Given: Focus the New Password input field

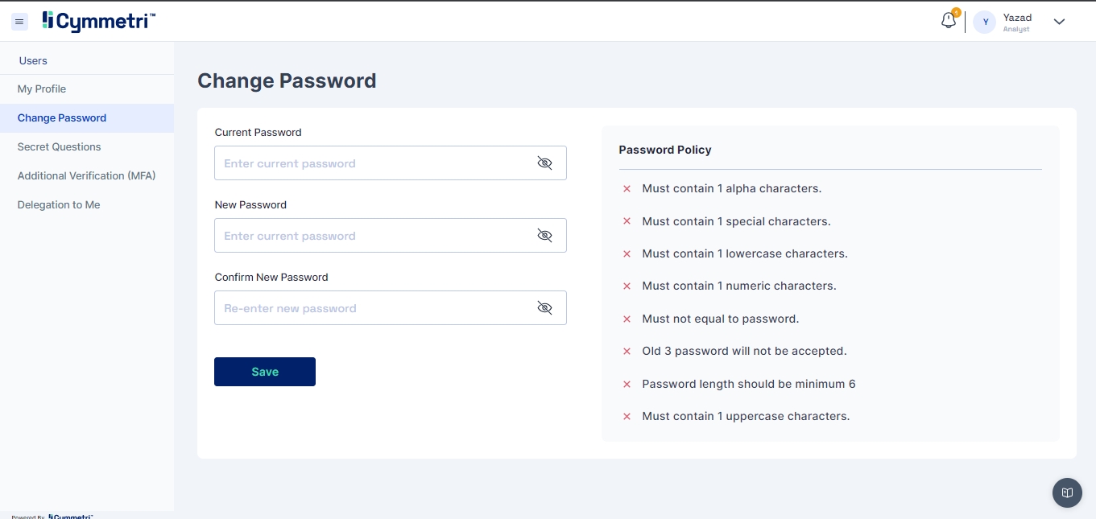Looking at the screenshot, I should 370,236.
